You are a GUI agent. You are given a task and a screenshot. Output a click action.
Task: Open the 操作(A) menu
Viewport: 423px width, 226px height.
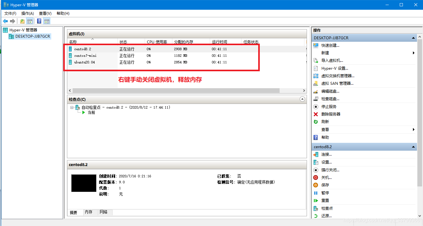coord(28,13)
